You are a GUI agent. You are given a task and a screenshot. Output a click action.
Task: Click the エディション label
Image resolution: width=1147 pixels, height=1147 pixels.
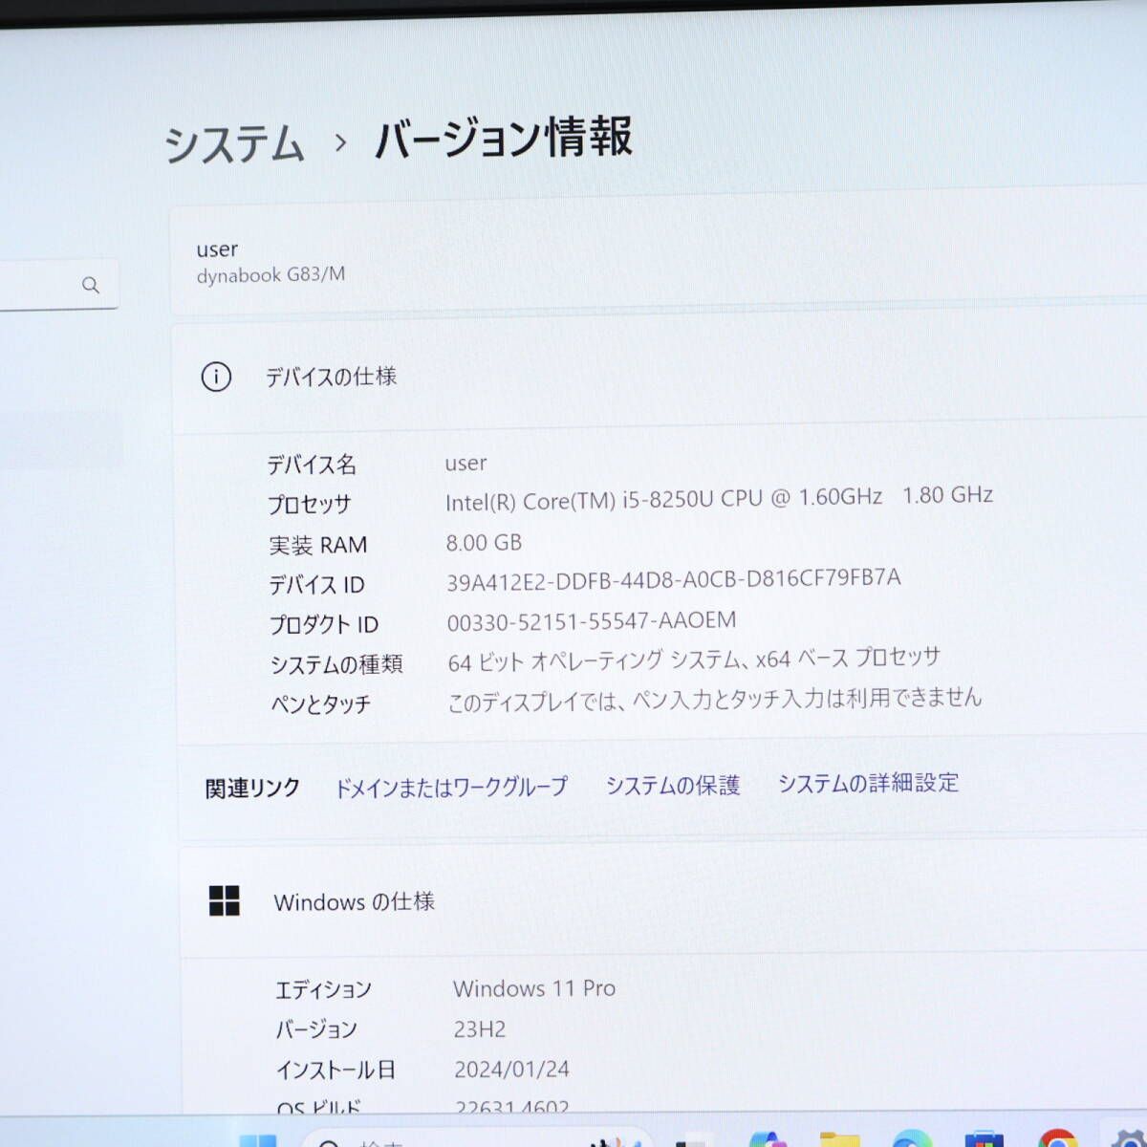(x=323, y=989)
